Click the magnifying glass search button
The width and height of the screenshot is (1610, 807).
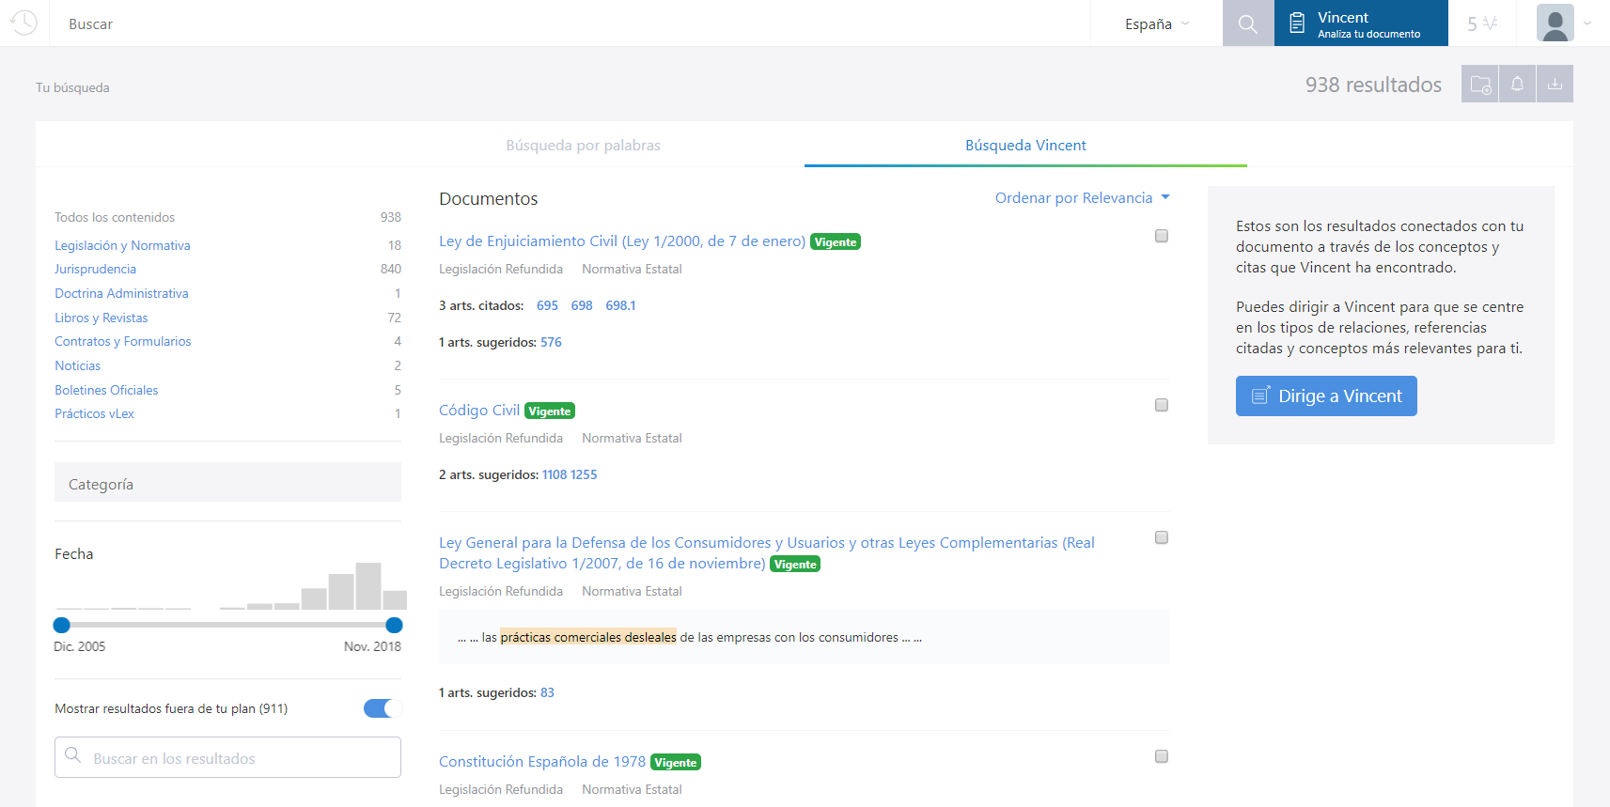click(1247, 23)
